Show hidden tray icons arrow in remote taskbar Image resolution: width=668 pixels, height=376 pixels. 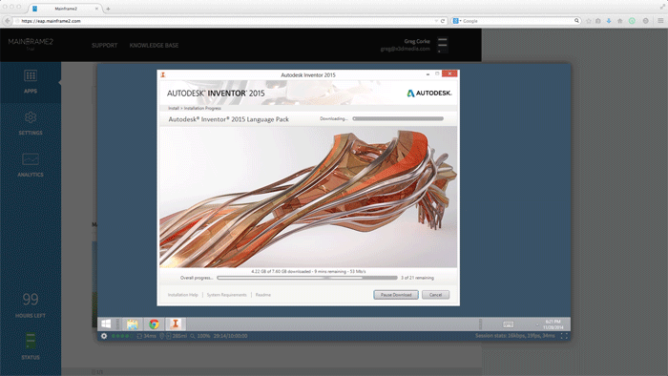537,324
